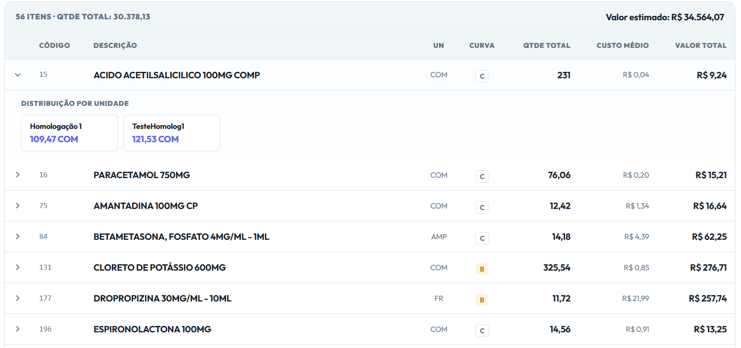This screenshot has height=348, width=741.
Task: Click item code 177
Action: point(45,298)
